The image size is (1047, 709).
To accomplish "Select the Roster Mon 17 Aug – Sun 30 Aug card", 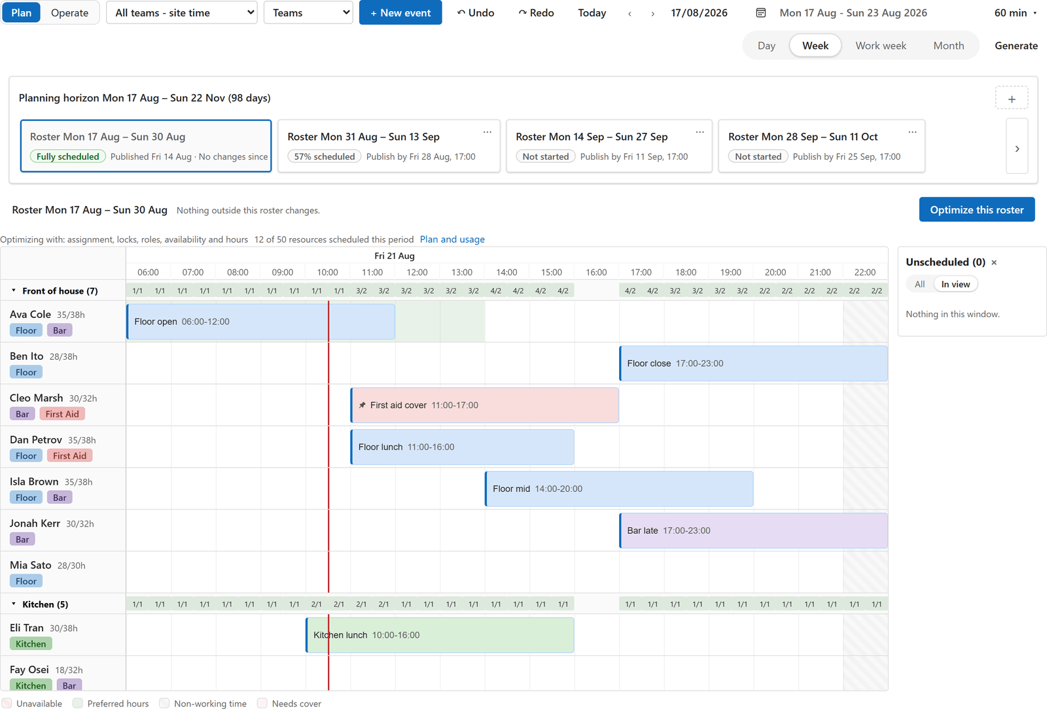I will pos(146,146).
